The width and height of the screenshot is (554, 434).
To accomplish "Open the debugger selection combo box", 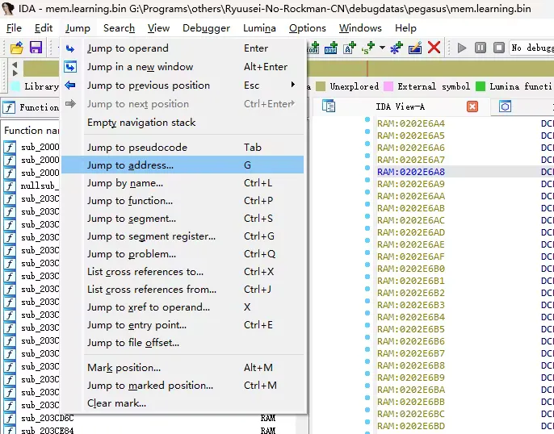I will [531, 48].
